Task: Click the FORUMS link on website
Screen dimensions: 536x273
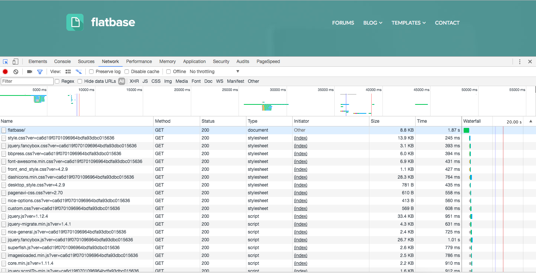Action: [343, 23]
